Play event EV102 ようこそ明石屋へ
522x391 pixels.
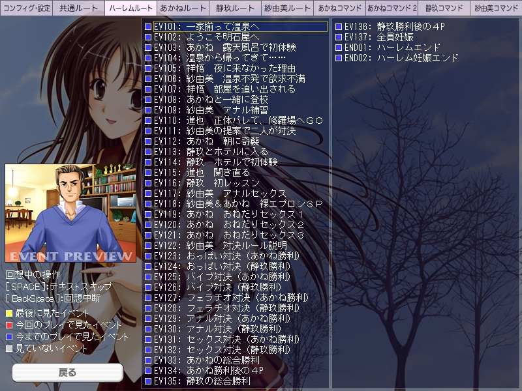click(x=206, y=37)
